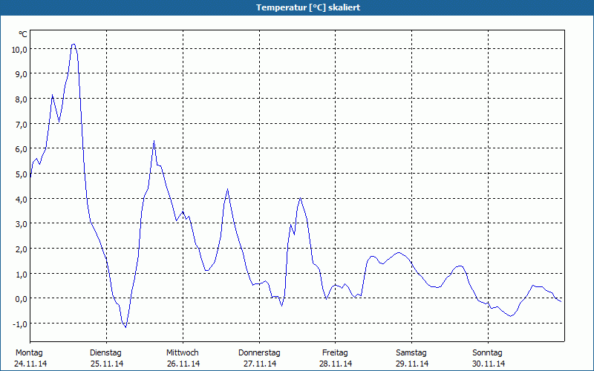Click the date 30.11.14
Viewport: 594px width, 371px height.
[x=489, y=364]
